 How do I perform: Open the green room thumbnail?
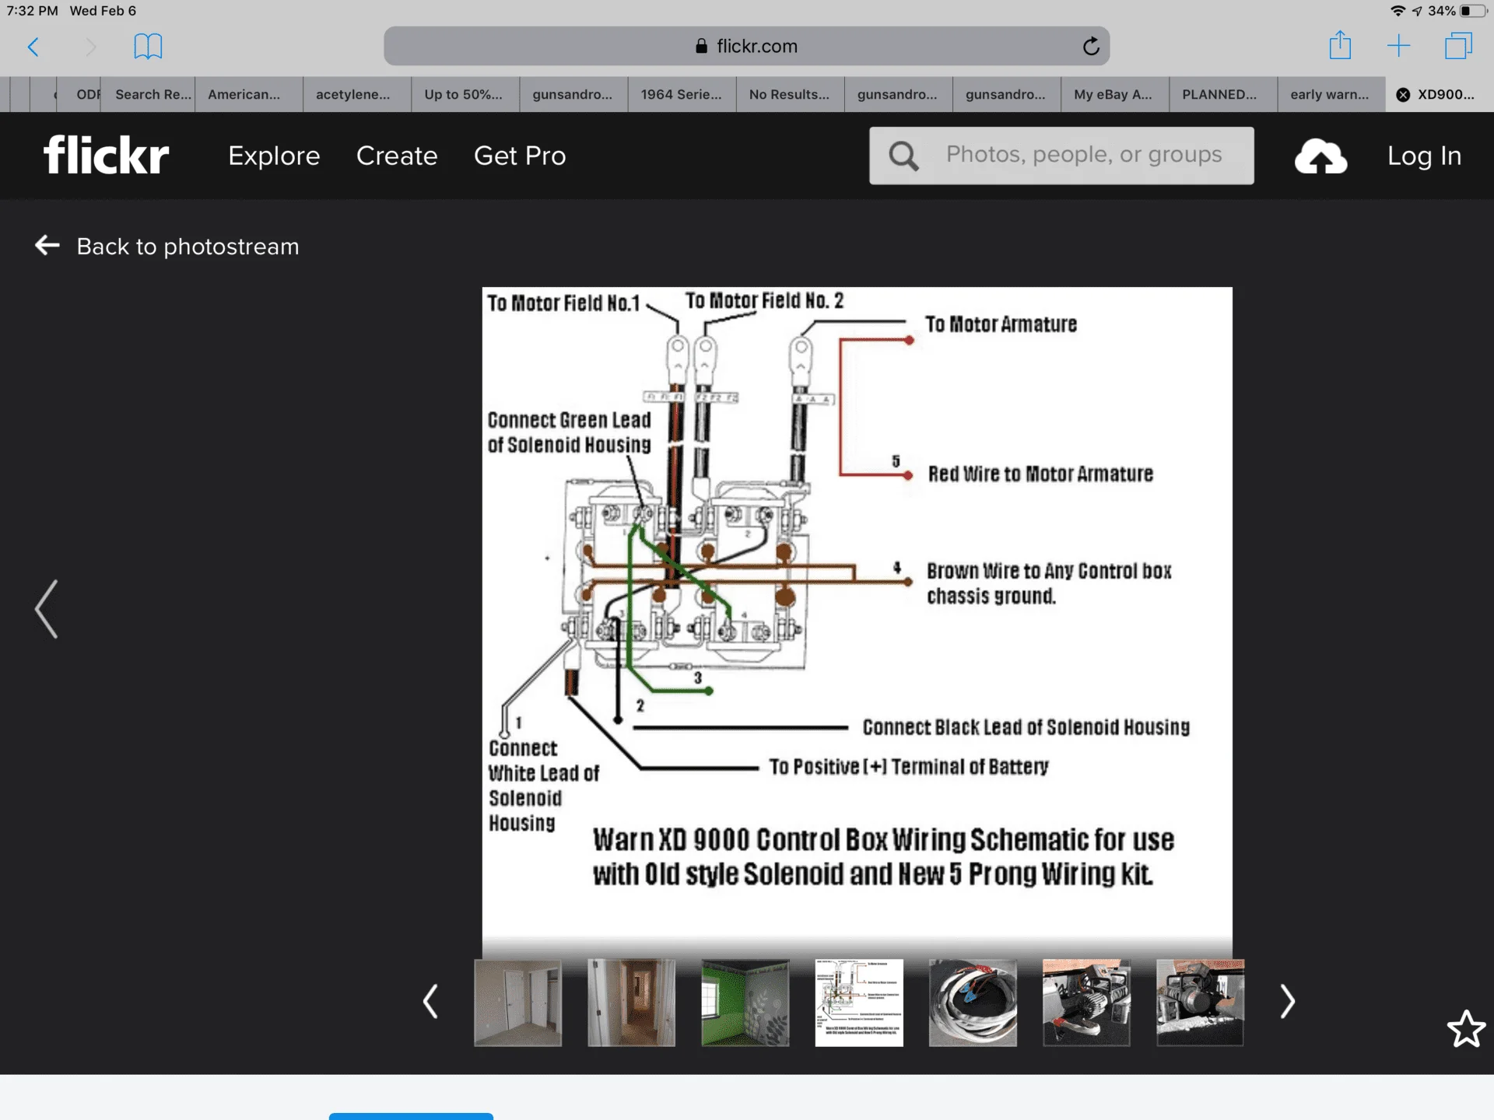pos(745,1003)
